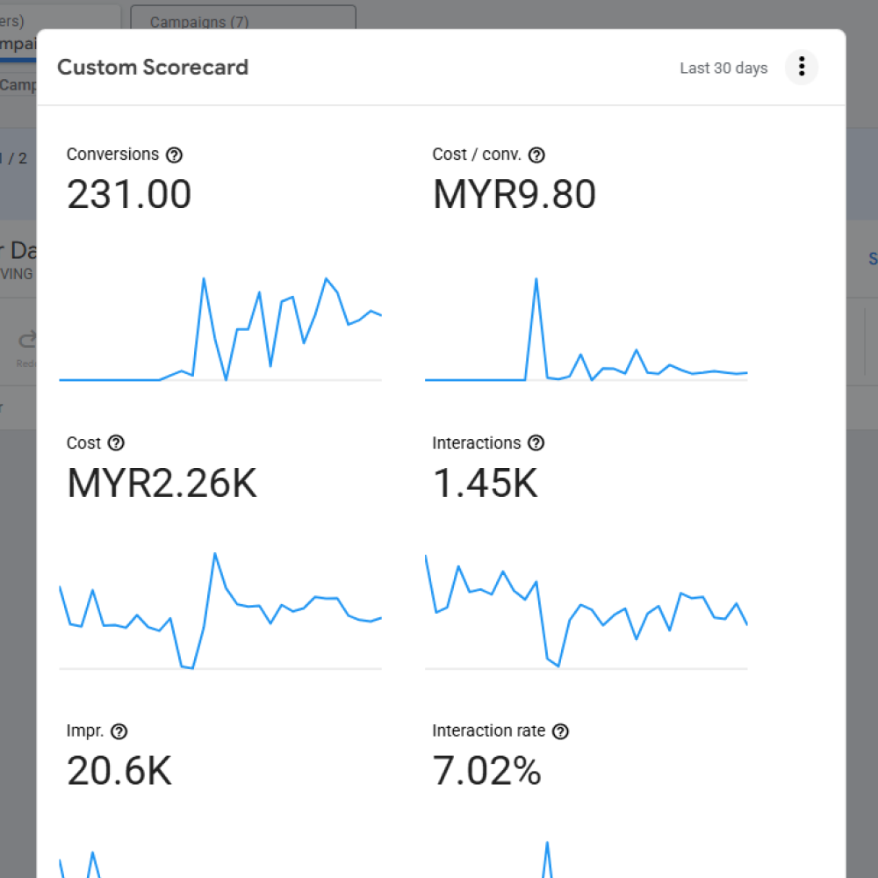
Task: Open the help tooltip next to Conversions
Action: (x=175, y=155)
